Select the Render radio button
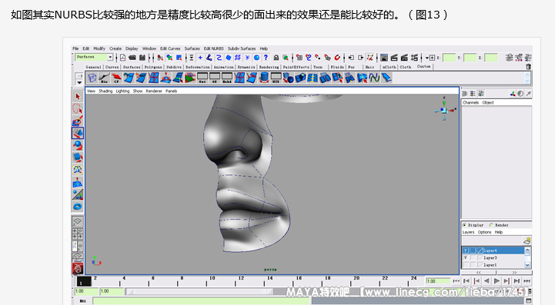The width and height of the screenshot is (555, 305). coord(491,225)
